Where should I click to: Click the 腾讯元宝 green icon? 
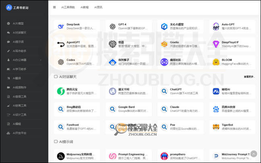click(61, 91)
